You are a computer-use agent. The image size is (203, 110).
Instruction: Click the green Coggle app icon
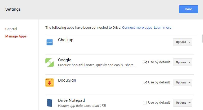point(50,62)
